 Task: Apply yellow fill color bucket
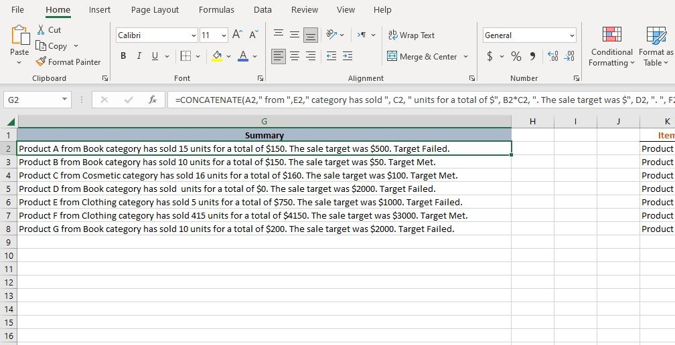217,56
